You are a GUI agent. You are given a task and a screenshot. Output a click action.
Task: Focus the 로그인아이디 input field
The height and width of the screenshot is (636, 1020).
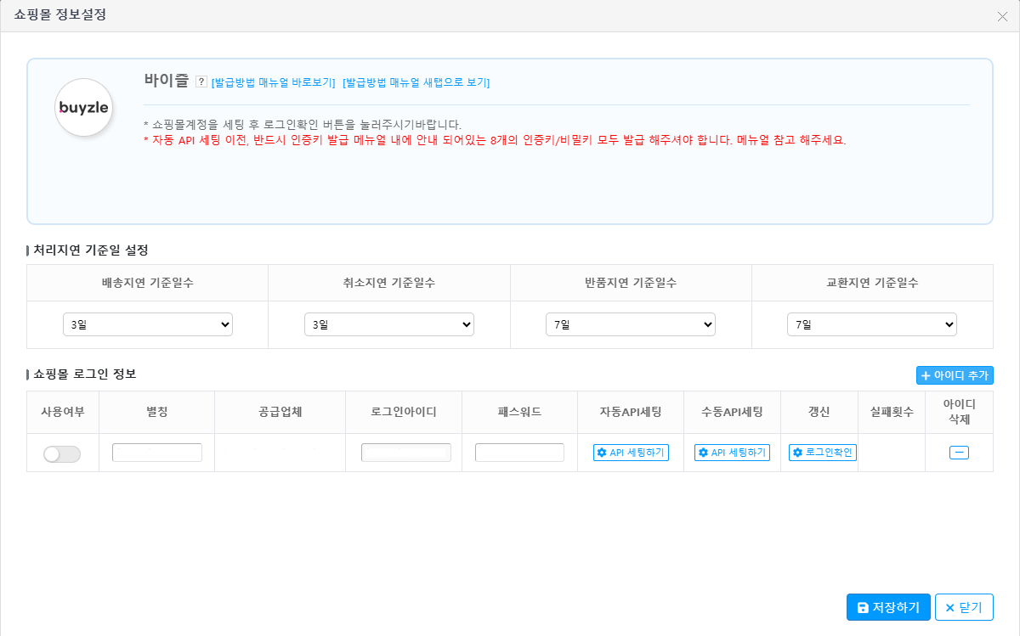click(406, 453)
